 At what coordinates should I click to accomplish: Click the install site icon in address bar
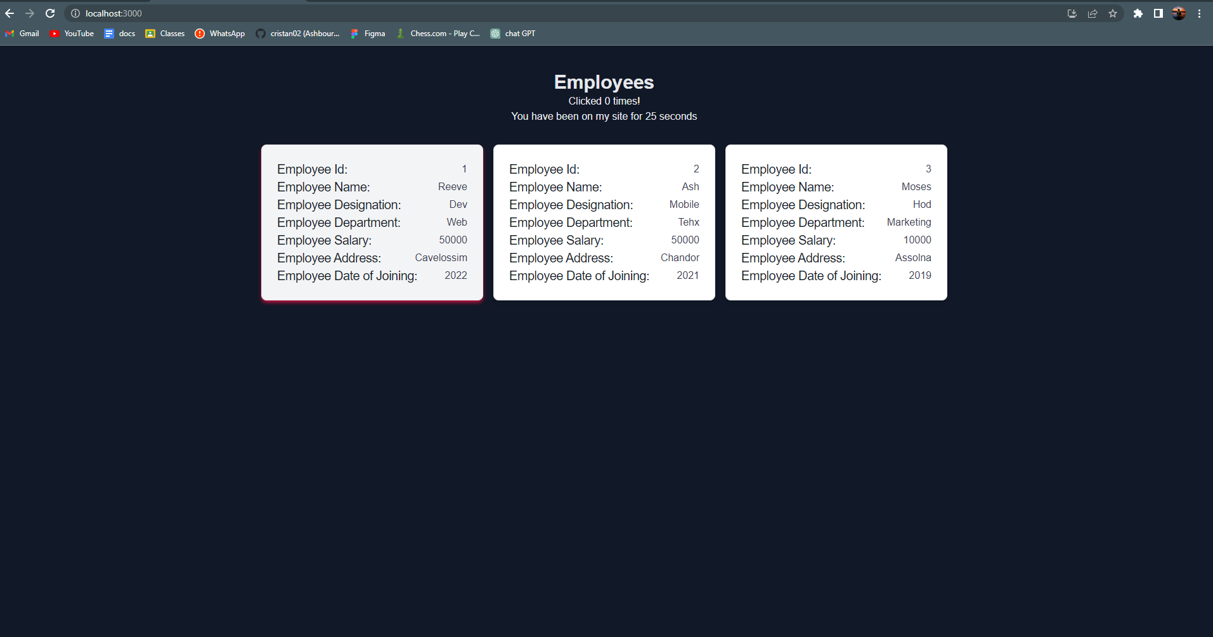click(x=1072, y=13)
